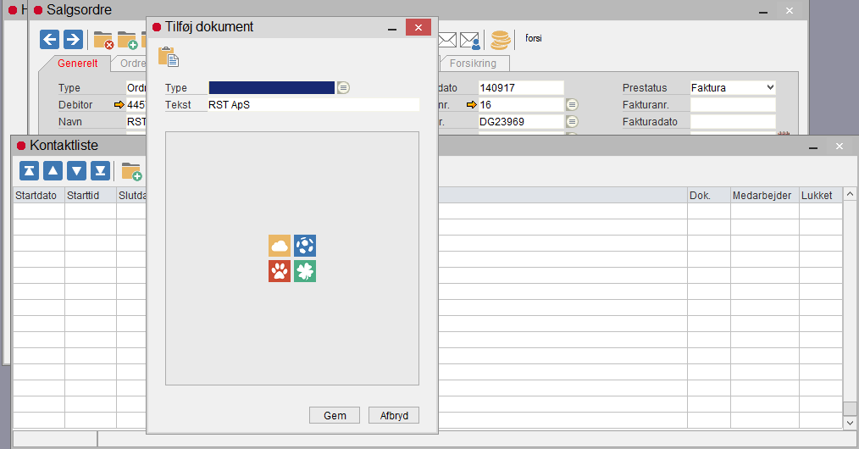This screenshot has width=859, height=449.
Task: Go to next sales order with forward arrow
Action: 74,39
